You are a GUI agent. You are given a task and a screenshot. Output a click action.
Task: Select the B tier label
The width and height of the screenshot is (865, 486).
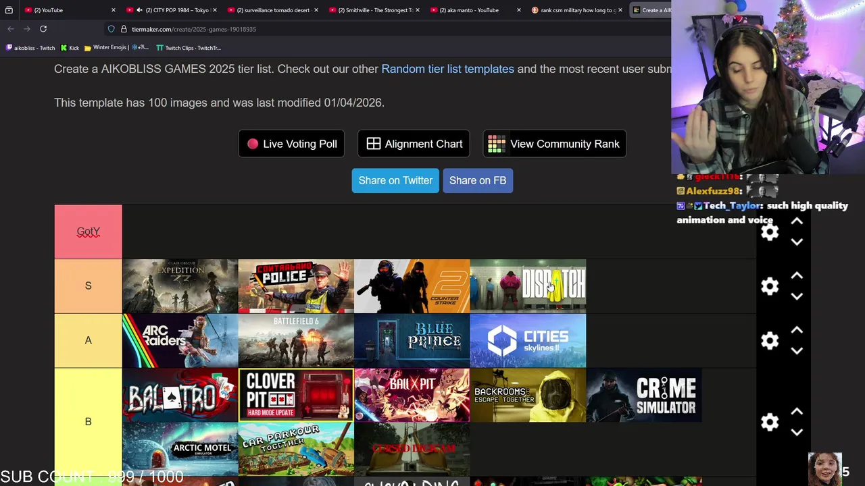click(88, 422)
